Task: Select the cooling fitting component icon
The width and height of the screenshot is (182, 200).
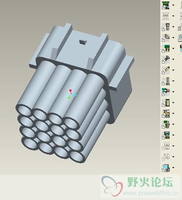Action: coord(166,92)
